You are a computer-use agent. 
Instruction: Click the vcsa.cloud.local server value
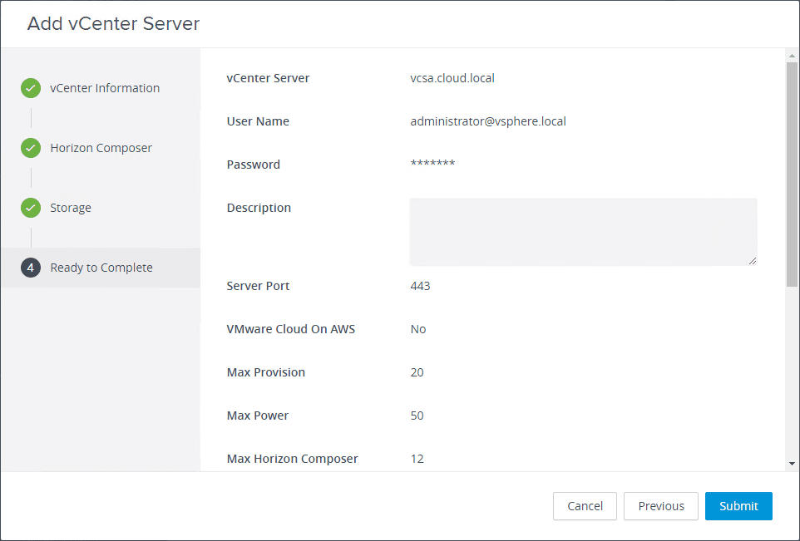[x=452, y=78]
